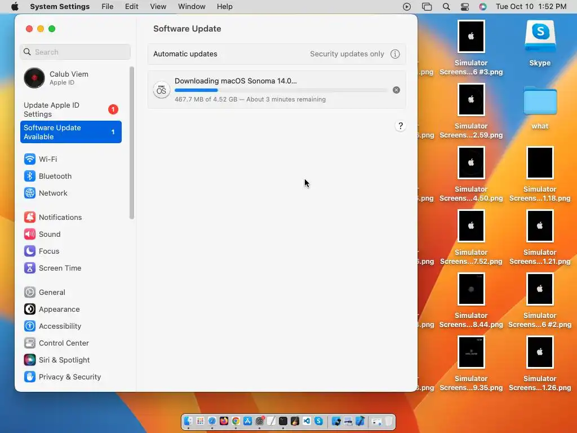The height and width of the screenshot is (433, 577).
Task: Open Launchpad from the Dock
Action: point(200,421)
